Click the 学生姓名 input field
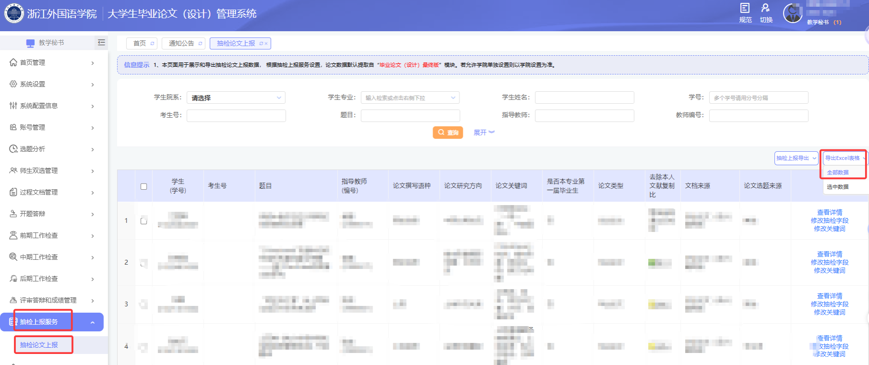This screenshot has height=365, width=869. (x=584, y=97)
